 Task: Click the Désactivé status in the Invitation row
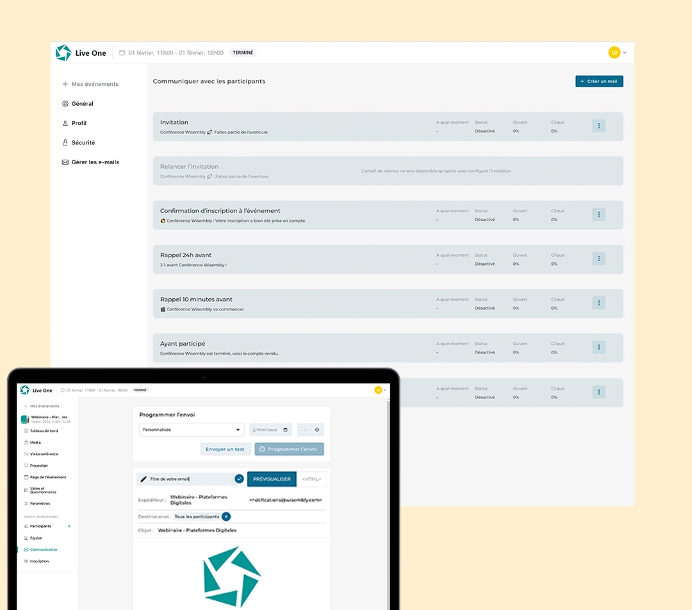click(484, 131)
